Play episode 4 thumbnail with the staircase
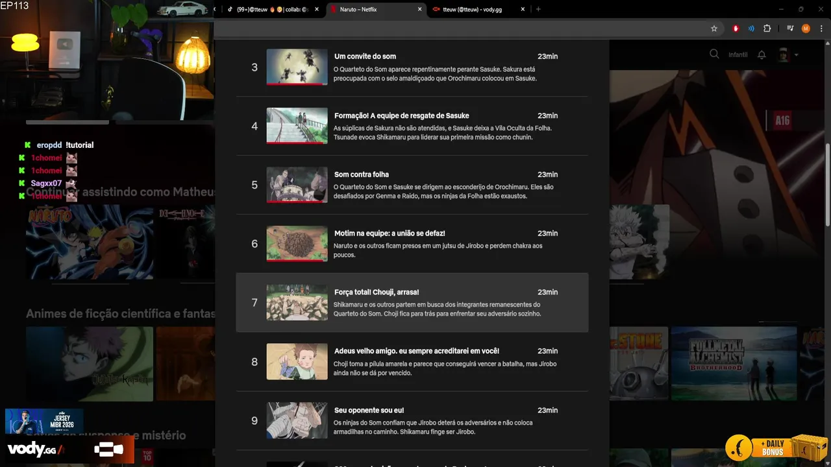 pyautogui.click(x=297, y=126)
